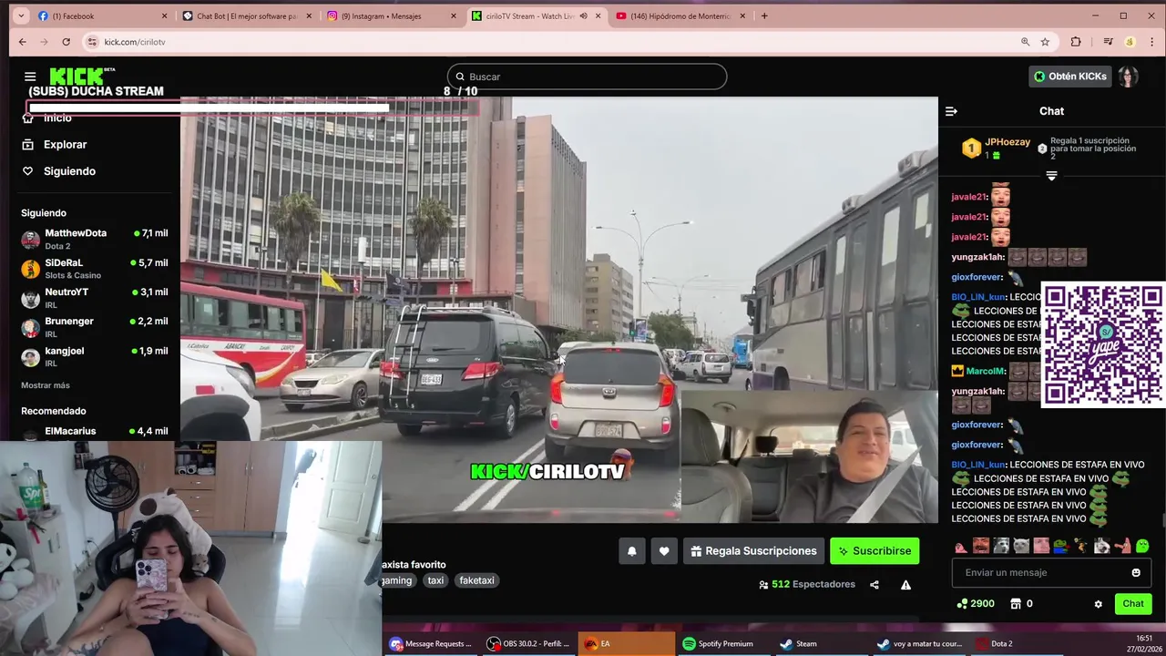This screenshot has width=1166, height=656.
Task: Open kangjoel channel in sidebar
Action: pyautogui.click(x=95, y=356)
